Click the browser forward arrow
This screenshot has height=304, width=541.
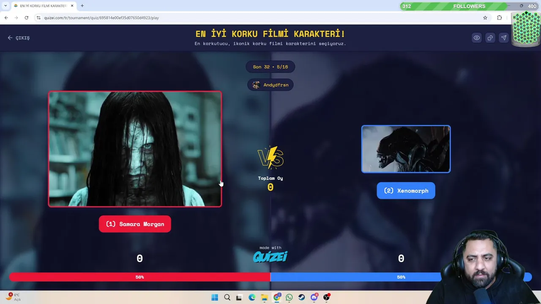click(16, 18)
